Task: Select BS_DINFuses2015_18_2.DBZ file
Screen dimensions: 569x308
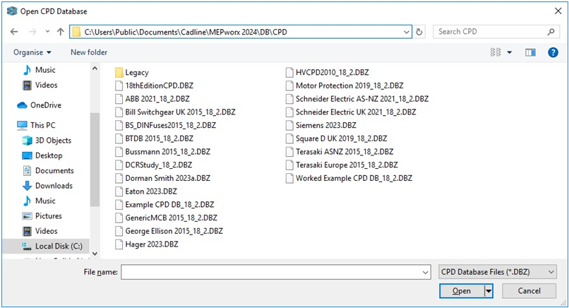Action: [x=165, y=125]
